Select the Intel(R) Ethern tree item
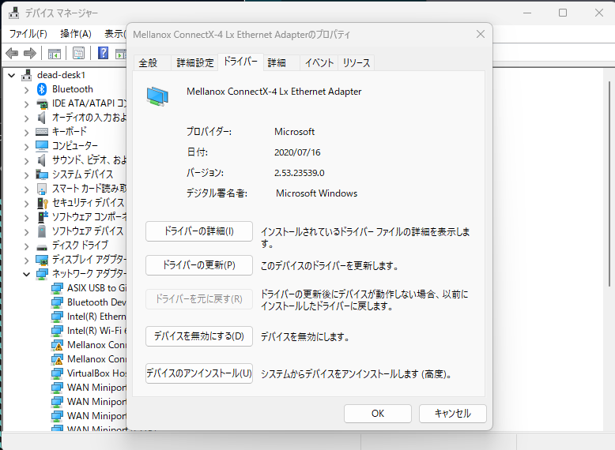The width and height of the screenshot is (615, 450). (96, 317)
